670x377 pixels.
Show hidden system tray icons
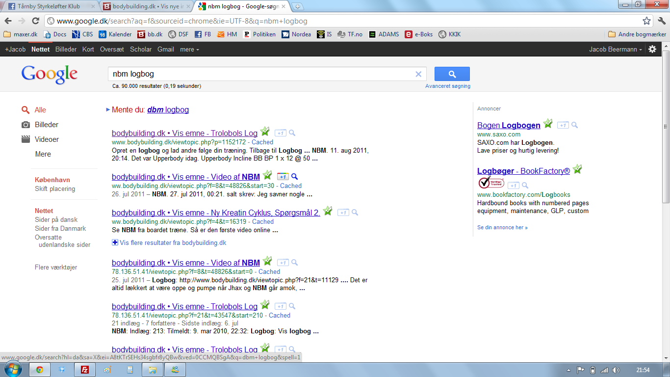click(x=568, y=370)
